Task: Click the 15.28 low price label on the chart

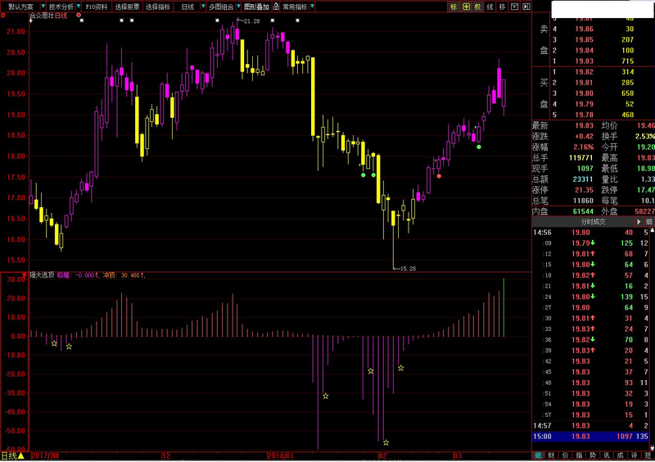Action: coord(408,269)
